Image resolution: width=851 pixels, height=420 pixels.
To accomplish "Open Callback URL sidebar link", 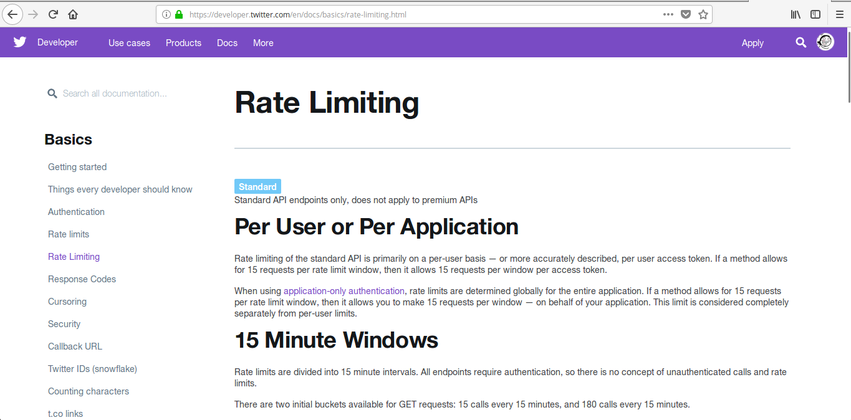I will click(75, 346).
